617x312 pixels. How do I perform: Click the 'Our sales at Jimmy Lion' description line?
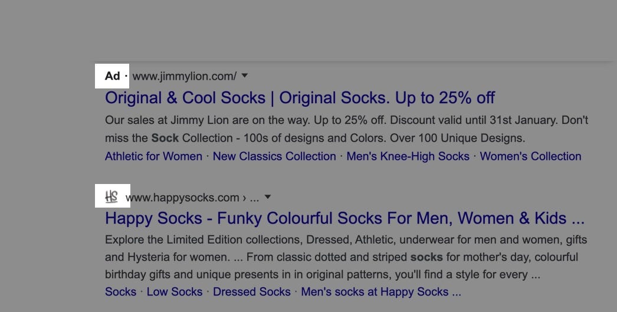point(347,120)
